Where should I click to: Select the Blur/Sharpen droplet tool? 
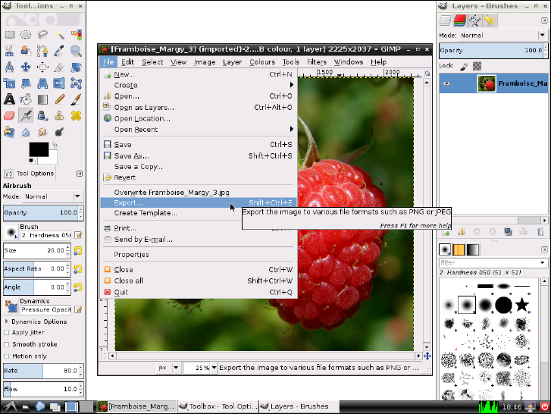(26, 132)
